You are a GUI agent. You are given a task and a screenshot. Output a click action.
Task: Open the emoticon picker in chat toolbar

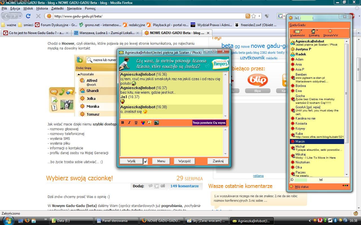[149, 123]
